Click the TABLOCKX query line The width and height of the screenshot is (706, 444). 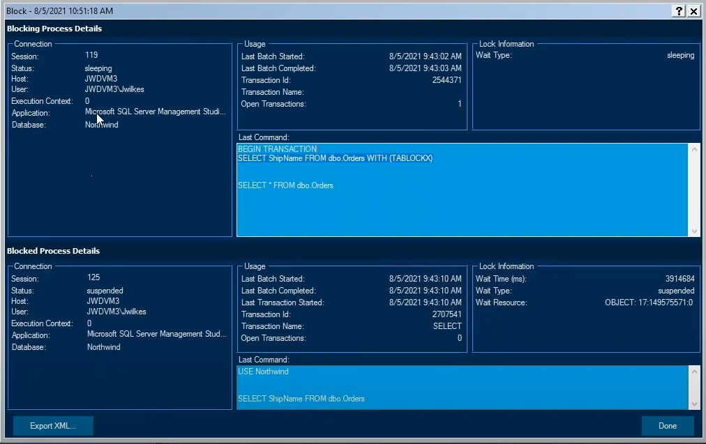(336, 158)
